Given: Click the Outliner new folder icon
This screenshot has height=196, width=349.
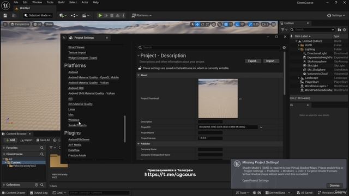Looking at the screenshot, I should [x=339, y=29].
